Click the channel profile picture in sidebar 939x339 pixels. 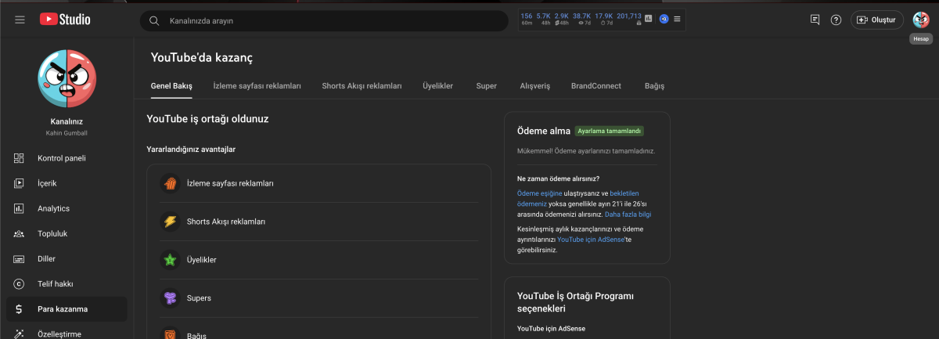click(x=67, y=78)
